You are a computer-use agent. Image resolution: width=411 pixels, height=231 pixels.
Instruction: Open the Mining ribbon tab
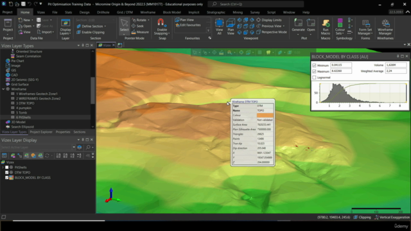238,12
